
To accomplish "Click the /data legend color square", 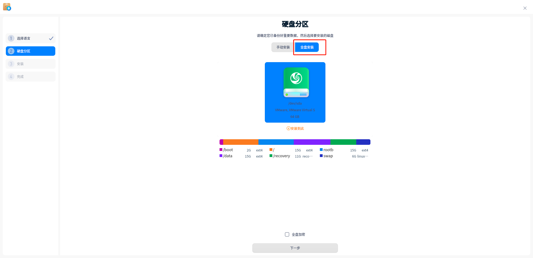I will [x=221, y=156].
